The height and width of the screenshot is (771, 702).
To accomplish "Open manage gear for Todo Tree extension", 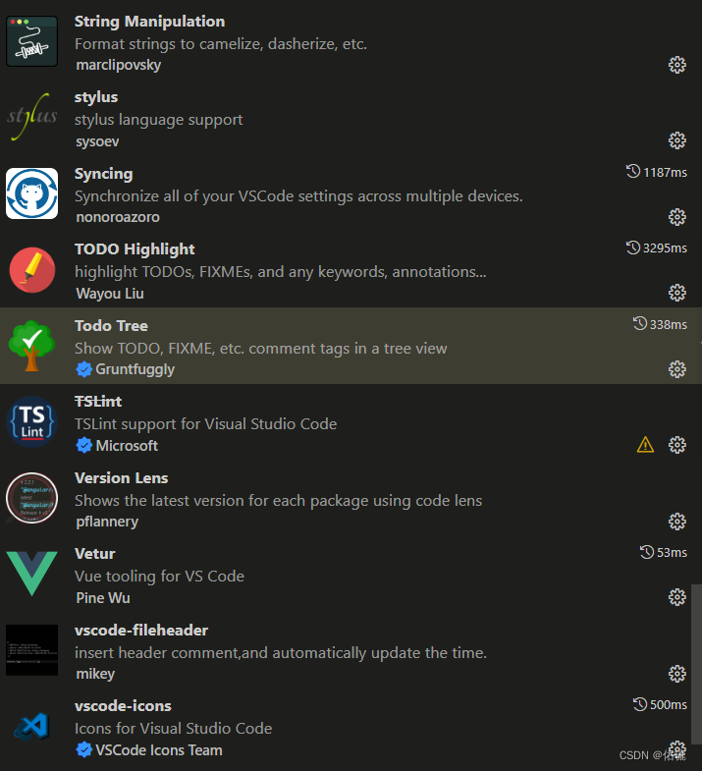I will point(676,369).
